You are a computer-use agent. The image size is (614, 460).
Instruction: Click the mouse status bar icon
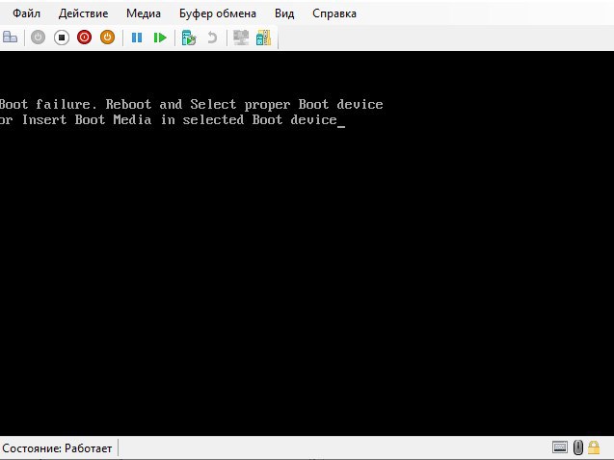578,447
